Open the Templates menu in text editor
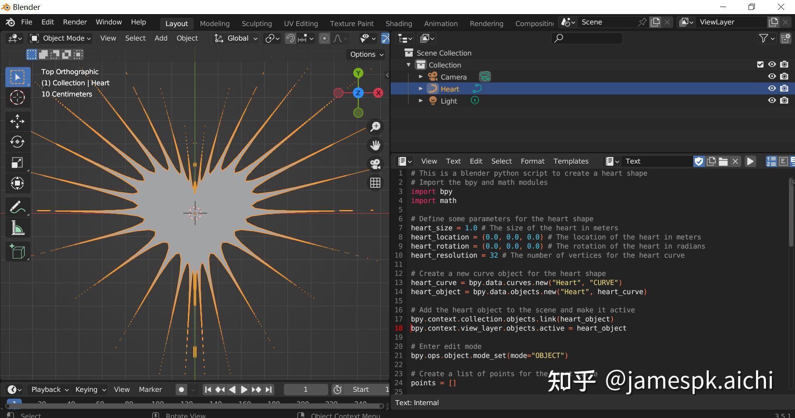 click(571, 161)
